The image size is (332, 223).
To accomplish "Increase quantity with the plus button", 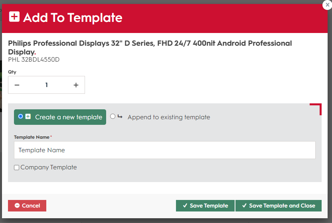I will (76, 85).
